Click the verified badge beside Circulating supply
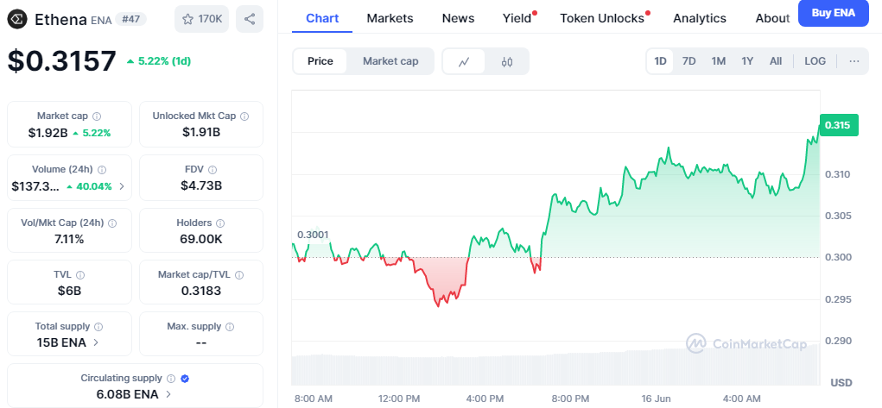882x408 pixels. (185, 379)
